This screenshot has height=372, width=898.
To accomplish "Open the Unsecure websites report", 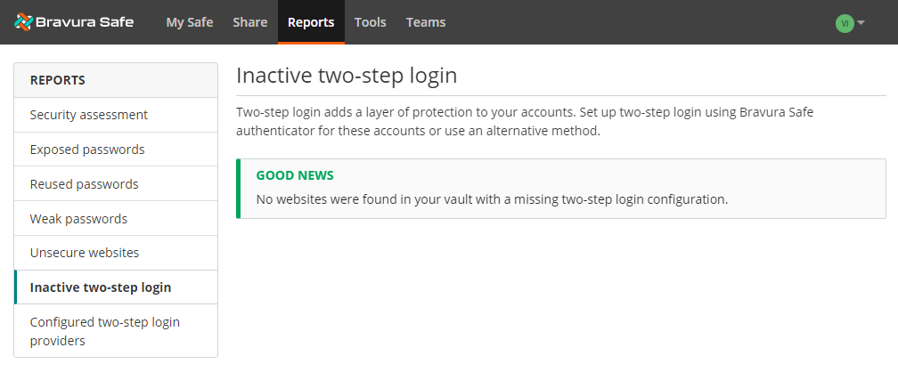I will tap(116, 253).
